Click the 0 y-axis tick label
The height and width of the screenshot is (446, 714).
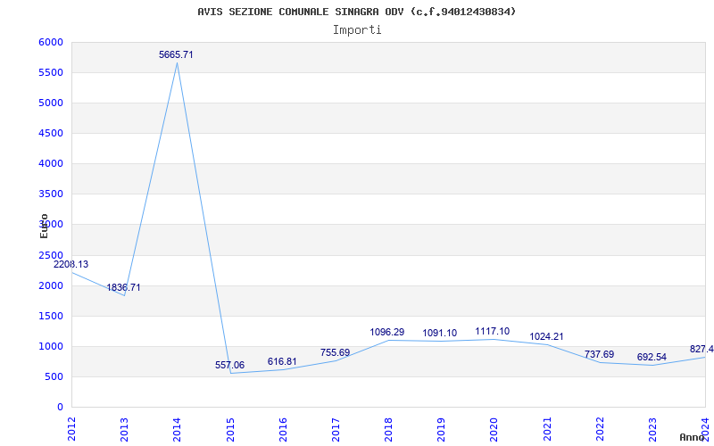point(60,408)
